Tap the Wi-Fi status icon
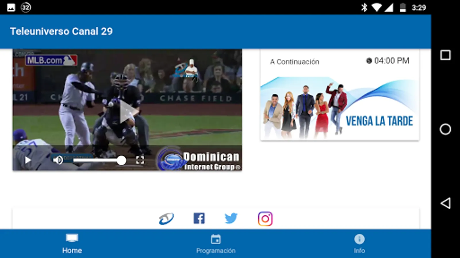The height and width of the screenshot is (258, 460). 376,7
